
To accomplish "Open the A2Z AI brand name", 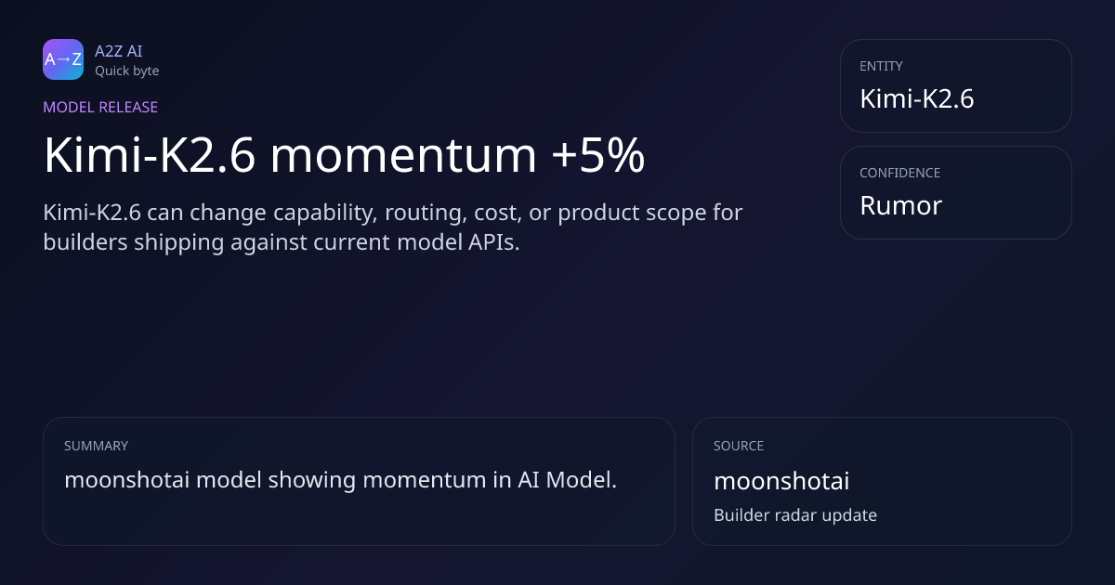I will (119, 51).
